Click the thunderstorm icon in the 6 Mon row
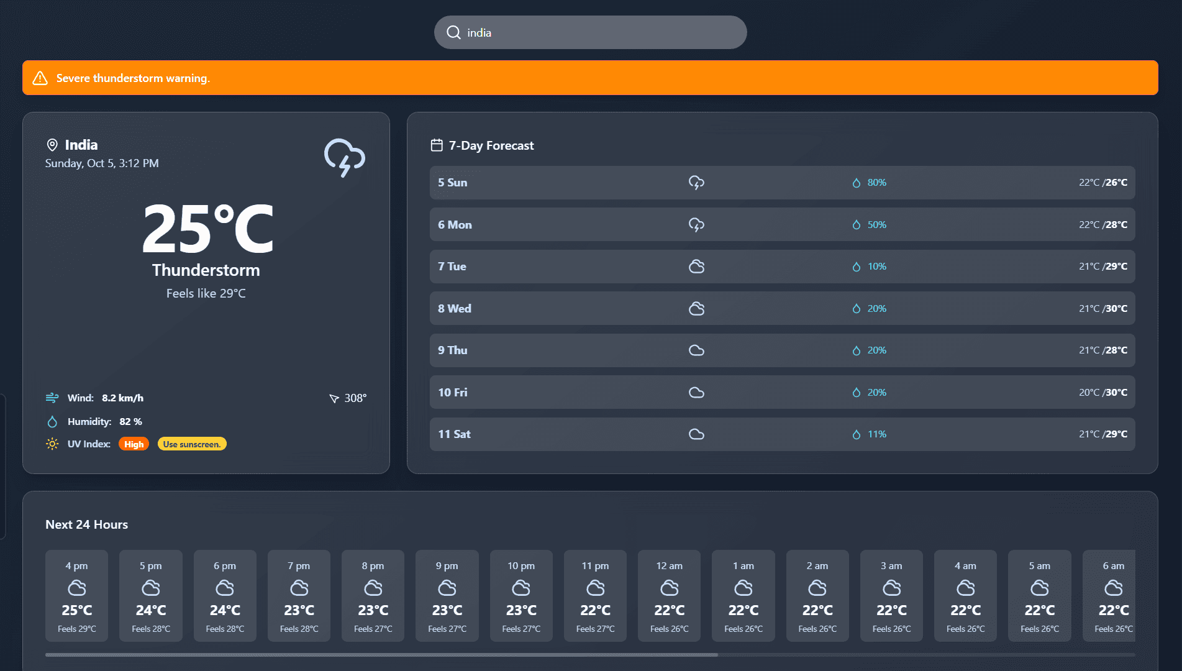1182x671 pixels. click(x=696, y=225)
